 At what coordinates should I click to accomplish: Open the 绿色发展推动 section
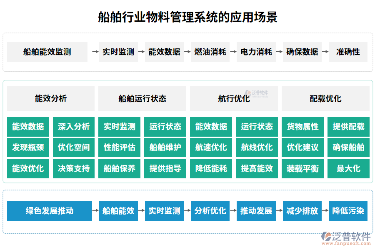(x=50, y=211)
